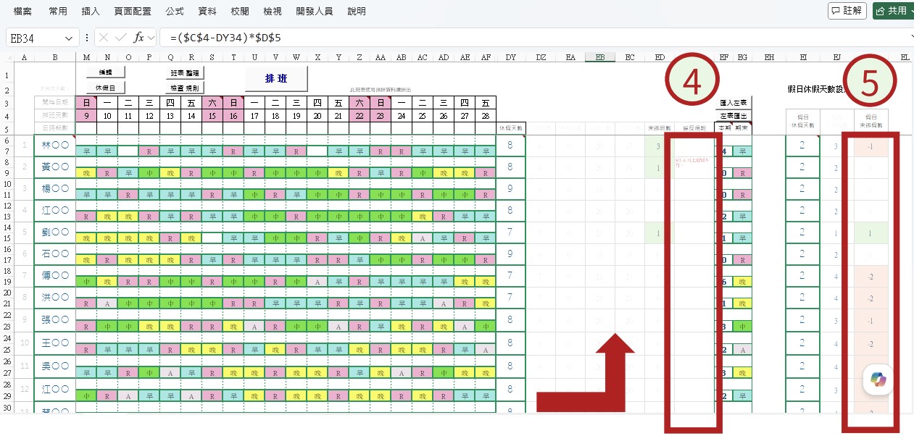Click the 註解 comments button
This screenshot has width=914, height=436.
tap(847, 11)
